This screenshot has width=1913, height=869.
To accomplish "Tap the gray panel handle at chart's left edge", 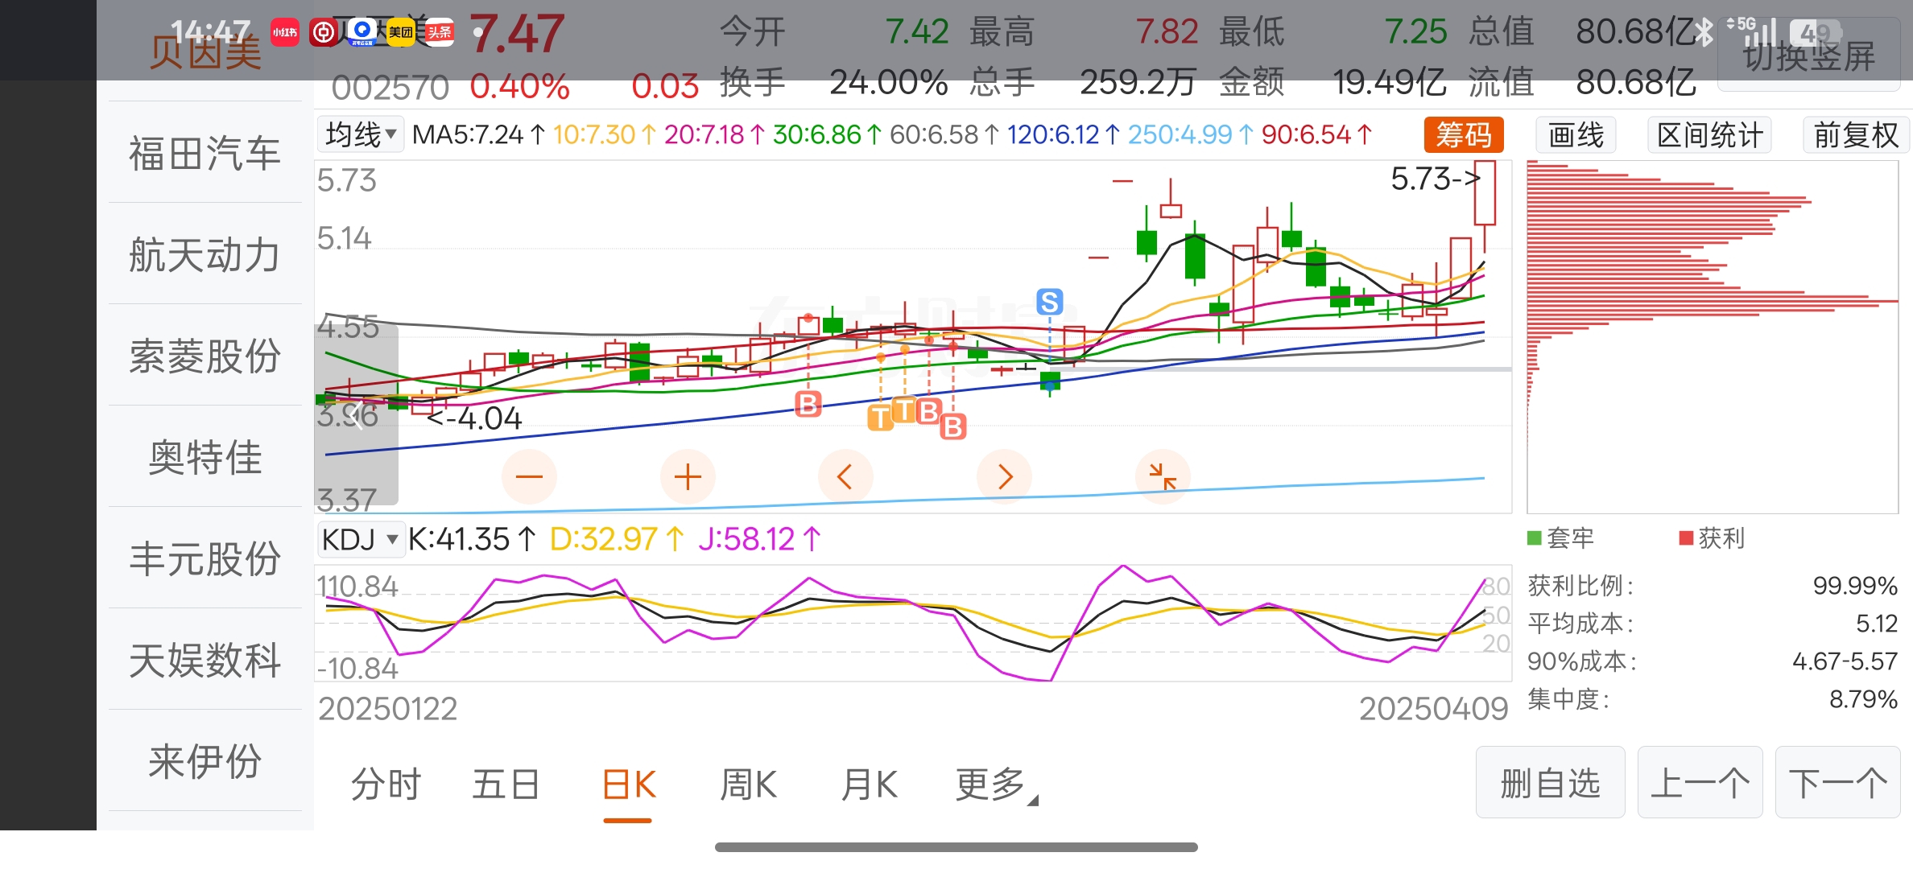I will (356, 414).
